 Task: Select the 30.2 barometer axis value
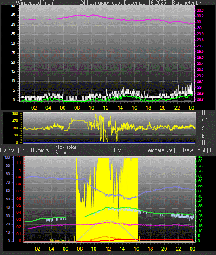(200, 16)
